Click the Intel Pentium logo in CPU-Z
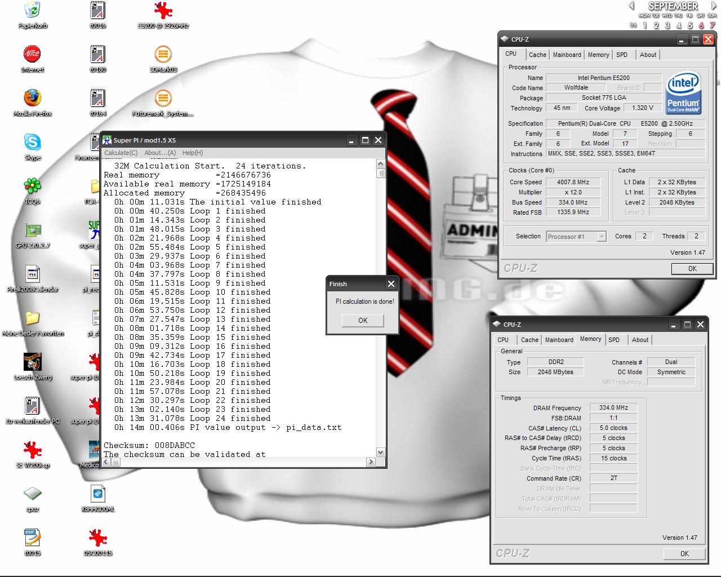 click(x=683, y=93)
